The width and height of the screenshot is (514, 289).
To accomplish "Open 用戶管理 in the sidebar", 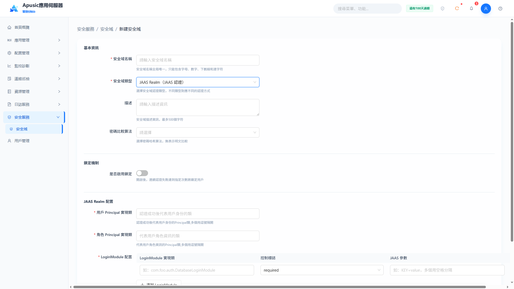I will point(34,141).
